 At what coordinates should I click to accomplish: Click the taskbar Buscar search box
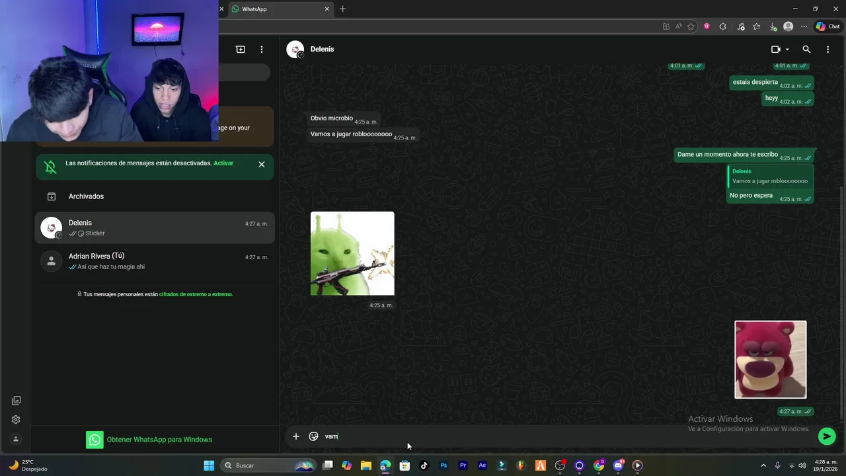click(268, 465)
